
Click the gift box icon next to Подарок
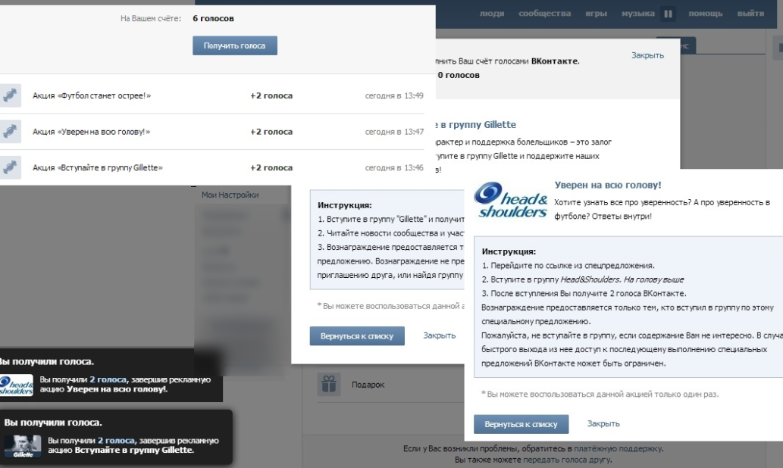click(x=328, y=384)
